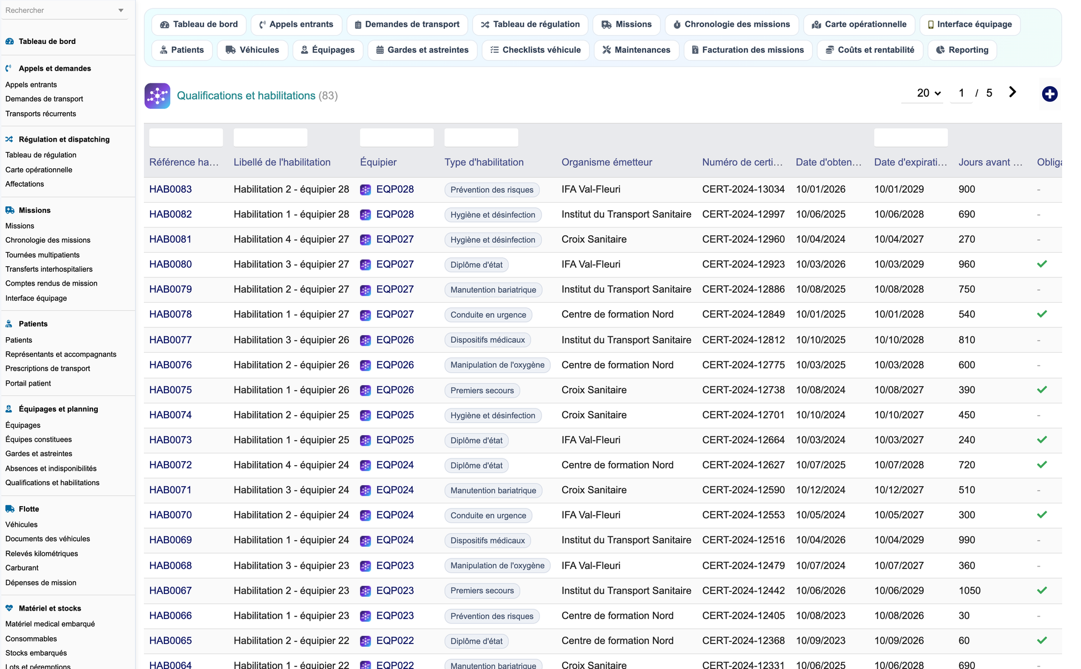Click the EQP025 icon in row HAB0074
1081x669 pixels.
[366, 416]
